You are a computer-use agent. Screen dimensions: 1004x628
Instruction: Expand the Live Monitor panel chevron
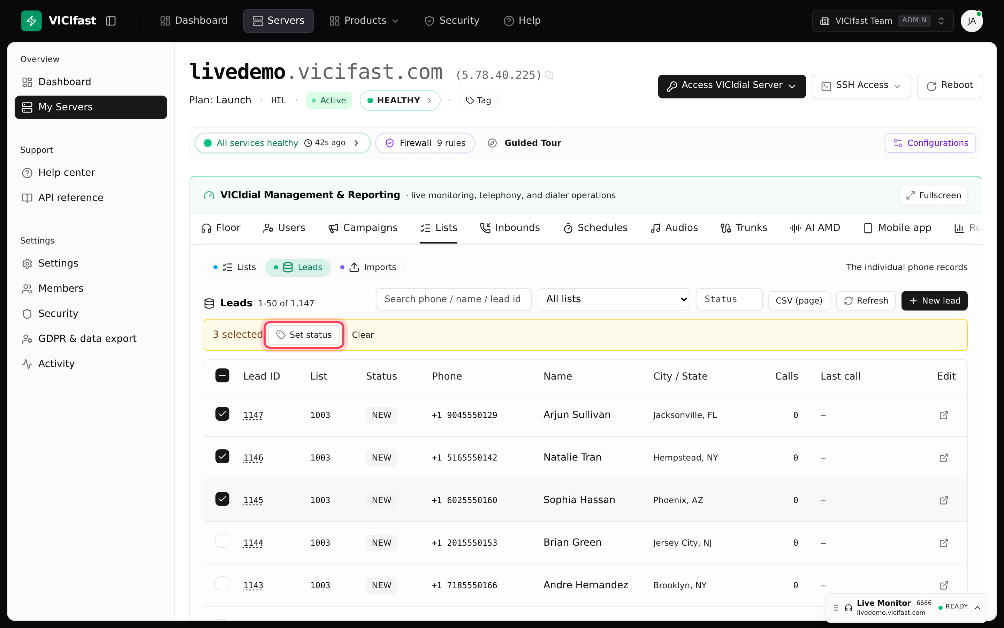point(978,608)
